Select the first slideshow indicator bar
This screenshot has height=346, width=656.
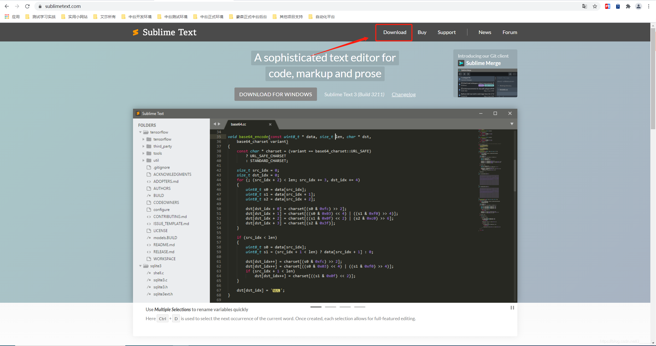pos(316,307)
